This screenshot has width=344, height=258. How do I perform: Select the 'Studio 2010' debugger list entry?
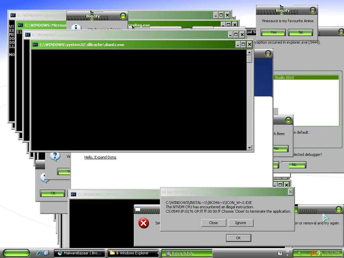tap(306, 78)
